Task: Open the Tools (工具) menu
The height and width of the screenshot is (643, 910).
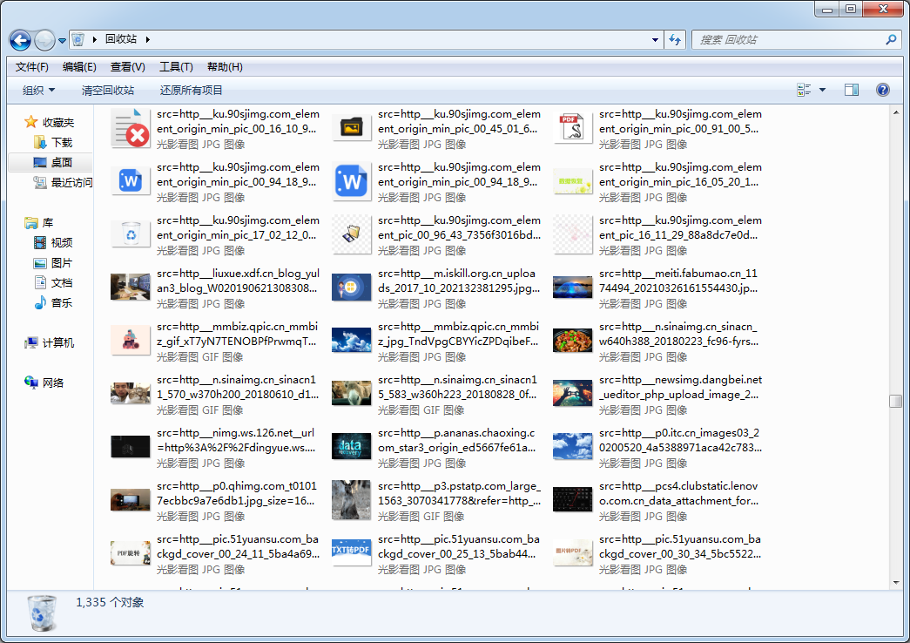Action: point(175,67)
